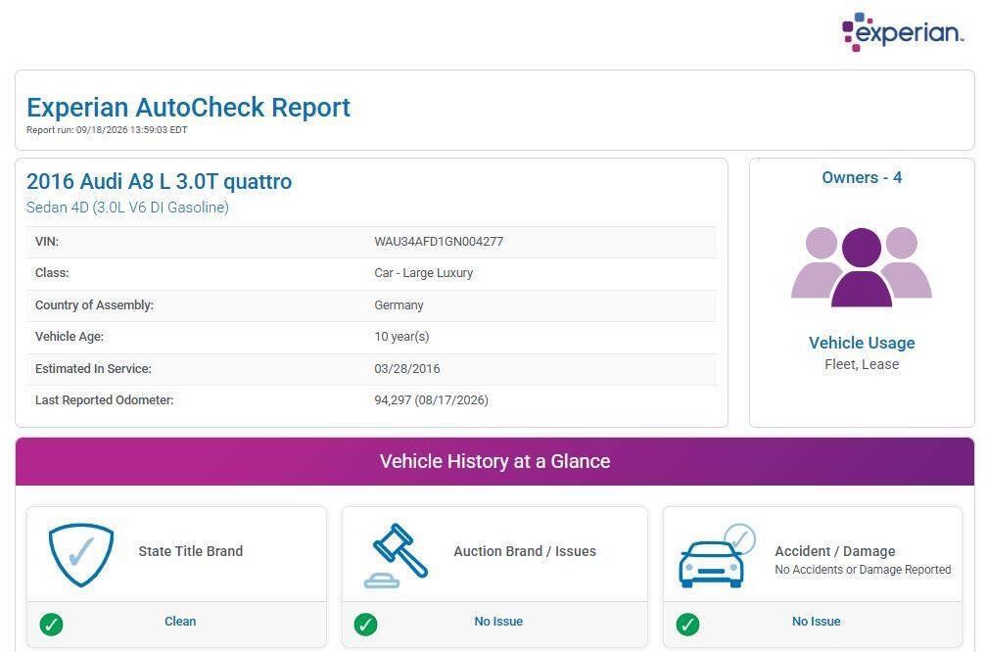
Task: Click No Accidents or Damage Reported text
Action: click(863, 570)
